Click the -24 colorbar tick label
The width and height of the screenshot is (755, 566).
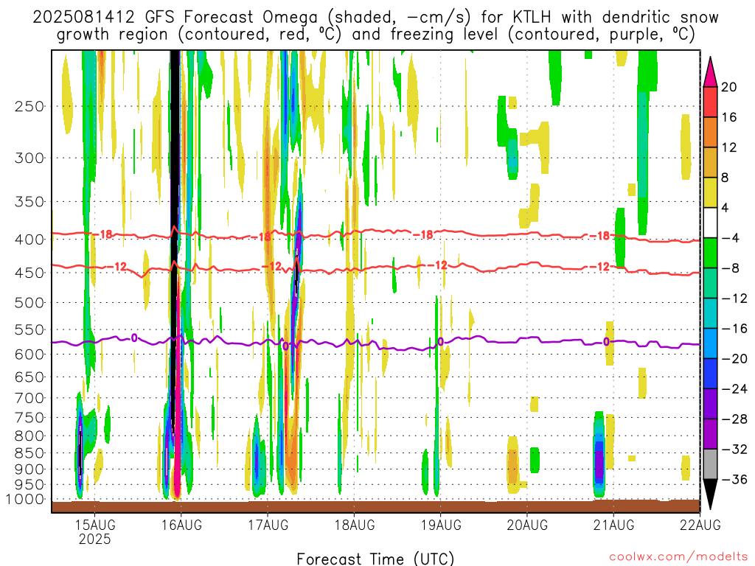coord(734,389)
